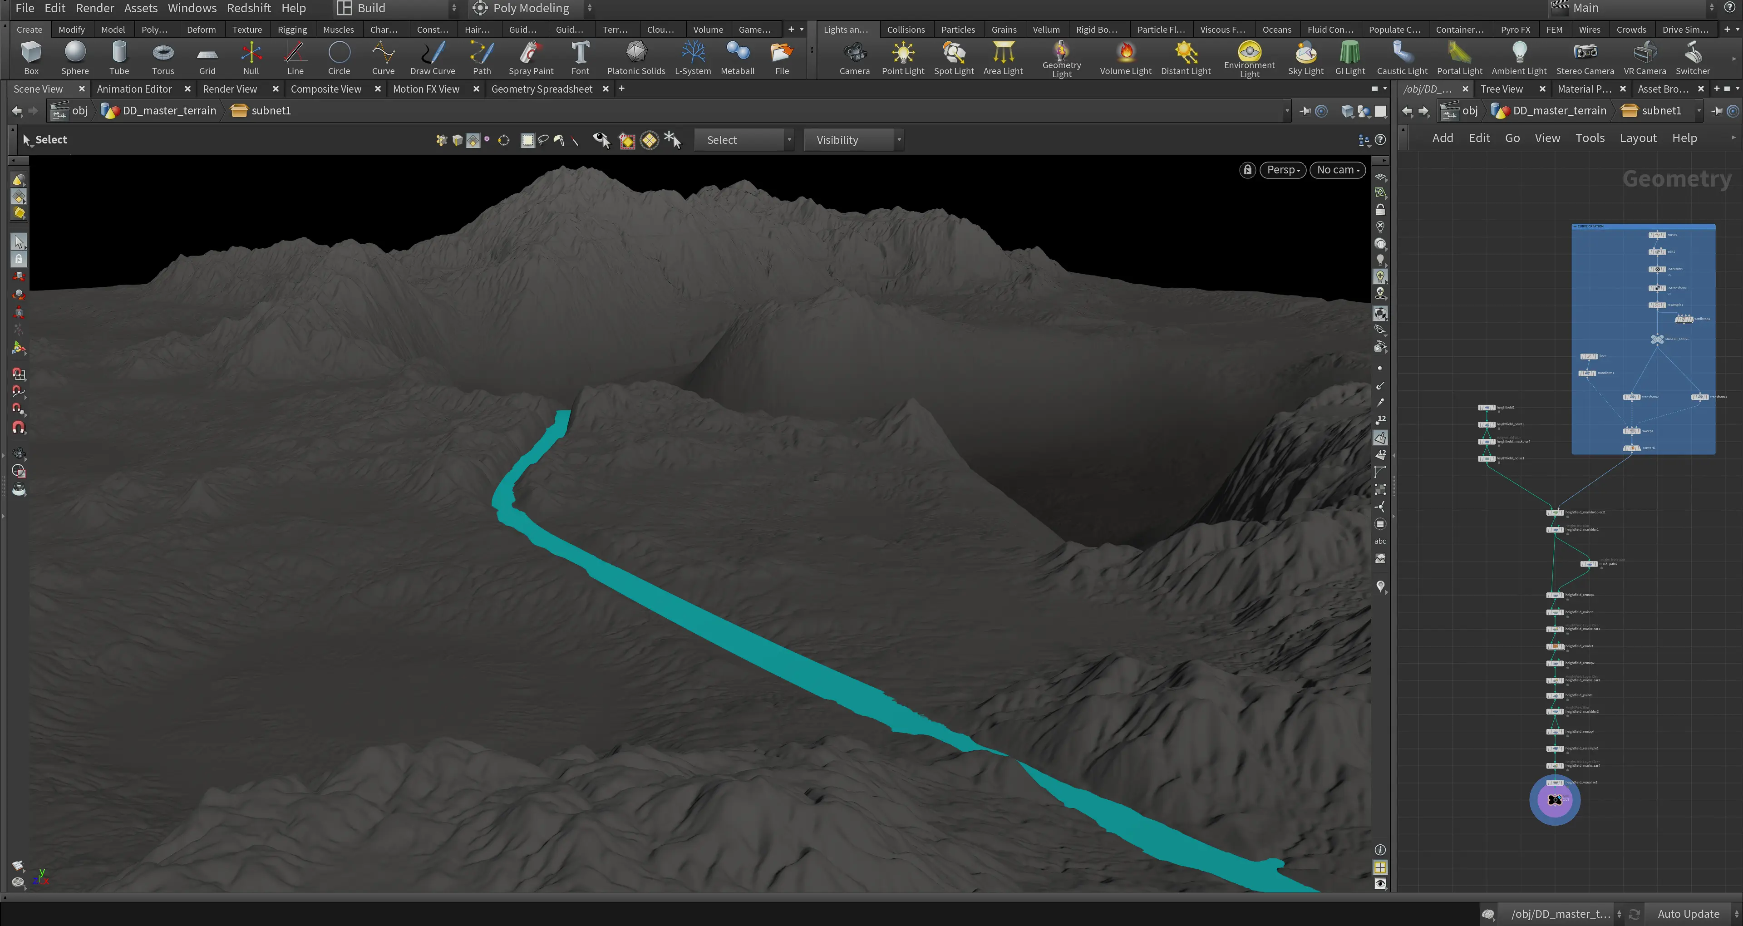Image resolution: width=1743 pixels, height=926 pixels.
Task: Add a Stereo Camera
Action: click(x=1585, y=58)
